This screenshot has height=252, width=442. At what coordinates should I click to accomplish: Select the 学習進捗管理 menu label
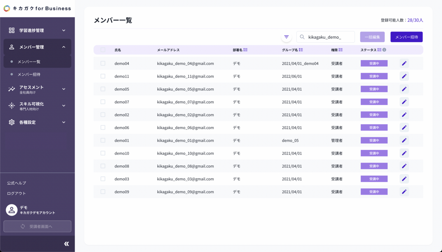tap(31, 30)
